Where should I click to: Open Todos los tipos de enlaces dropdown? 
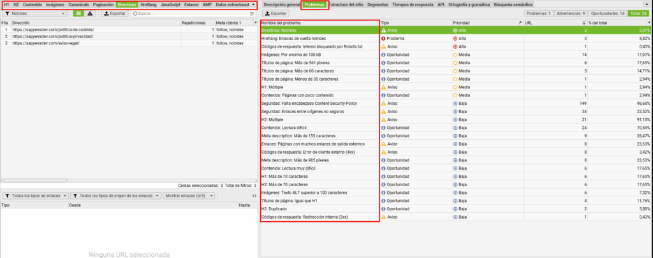click(x=35, y=196)
